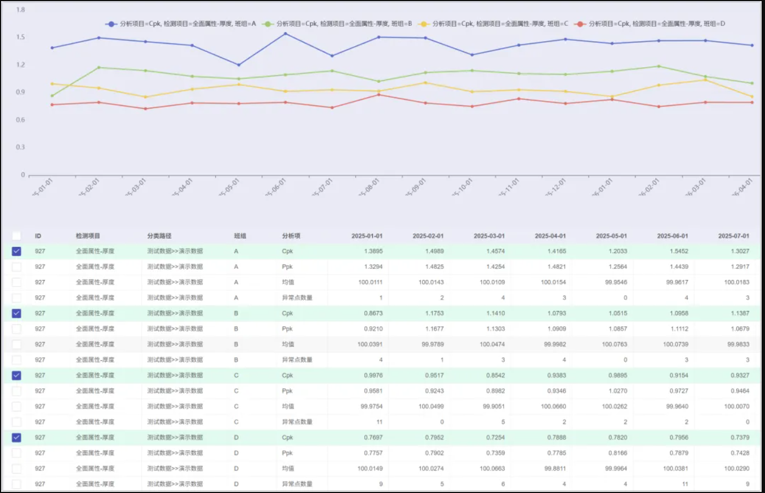Click the select-all checkbox in table header

point(16,236)
